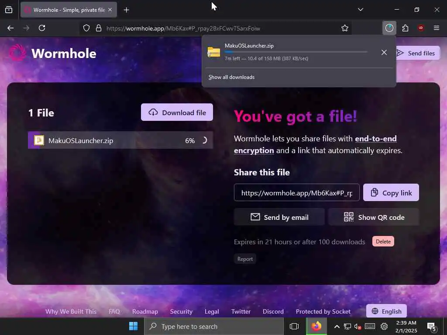Click the Send files button
This screenshot has height=335, width=447.
click(417, 53)
